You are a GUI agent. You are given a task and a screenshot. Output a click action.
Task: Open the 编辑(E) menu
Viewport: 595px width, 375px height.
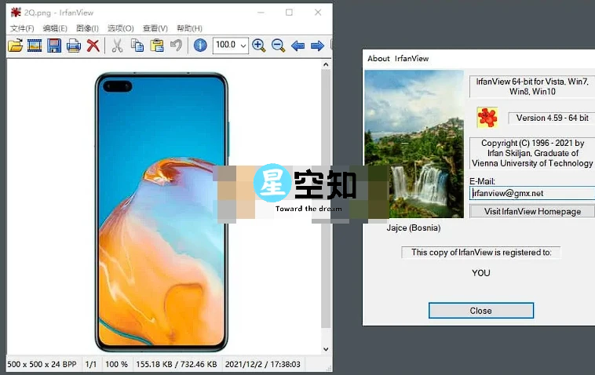(55, 28)
